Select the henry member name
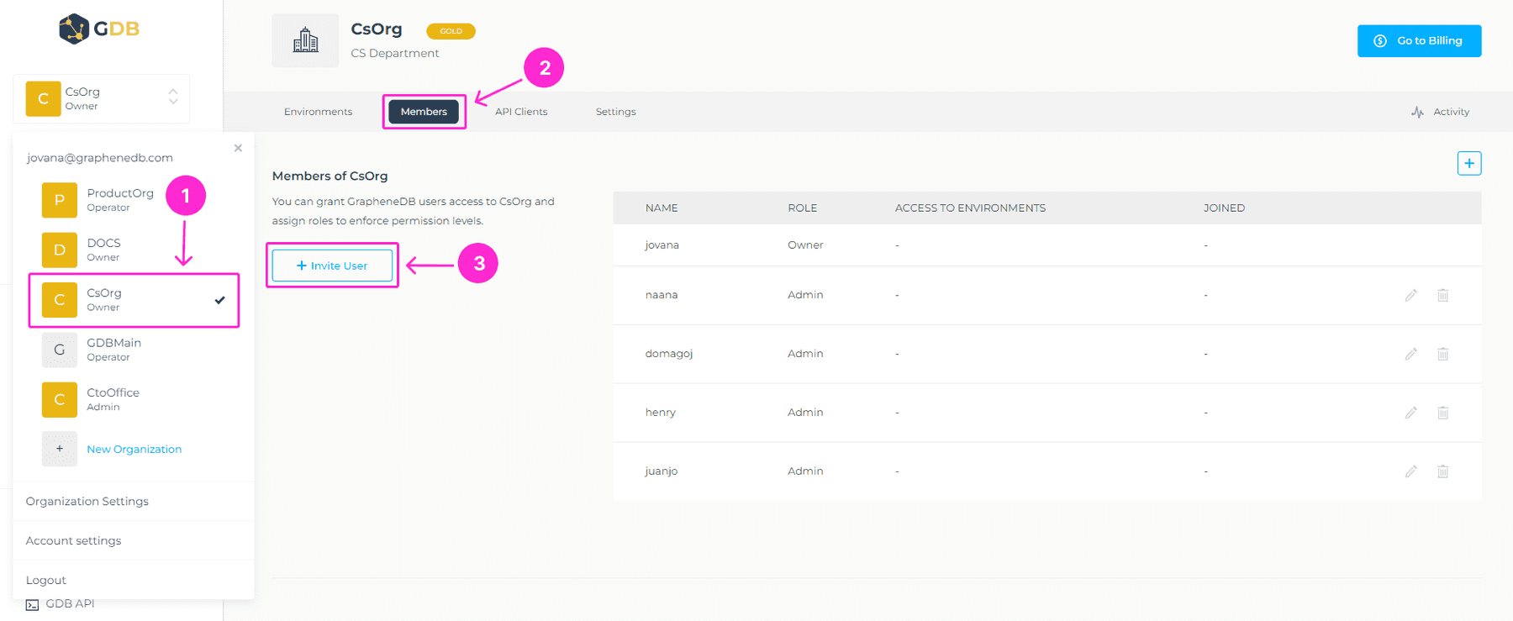Image resolution: width=1513 pixels, height=621 pixels. 661,413
